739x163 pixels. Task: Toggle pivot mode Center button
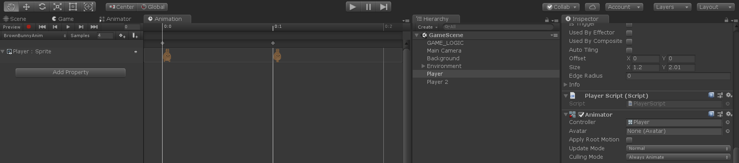tap(121, 7)
